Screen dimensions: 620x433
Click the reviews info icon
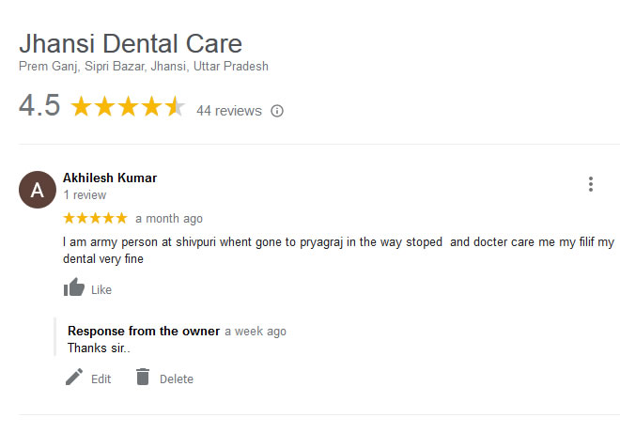[x=277, y=111]
